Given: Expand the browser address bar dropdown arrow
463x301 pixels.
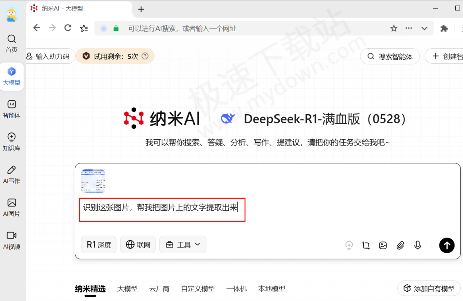Looking at the screenshot, I should (x=424, y=28).
